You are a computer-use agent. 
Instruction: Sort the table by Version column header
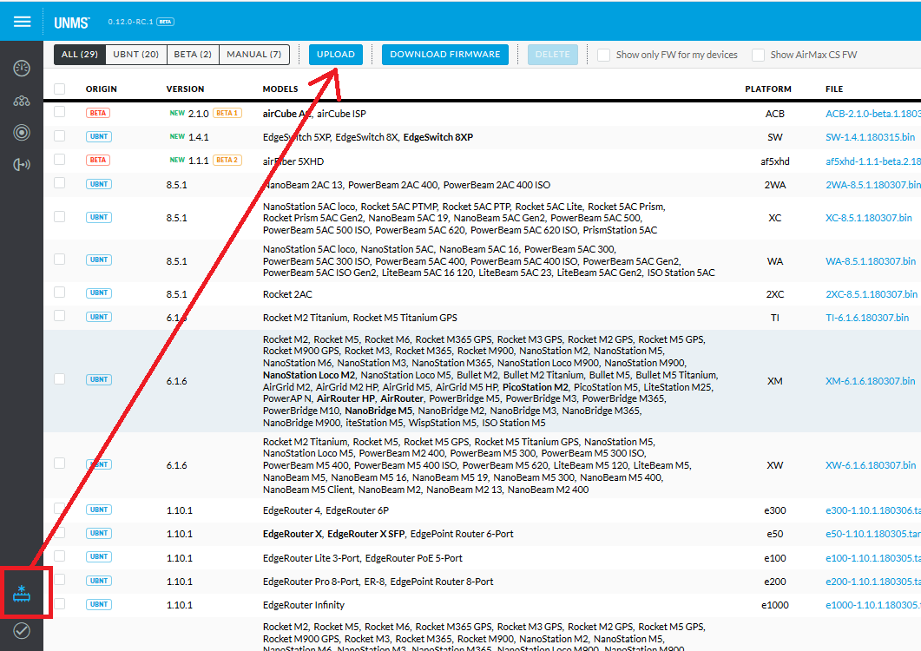(x=186, y=89)
